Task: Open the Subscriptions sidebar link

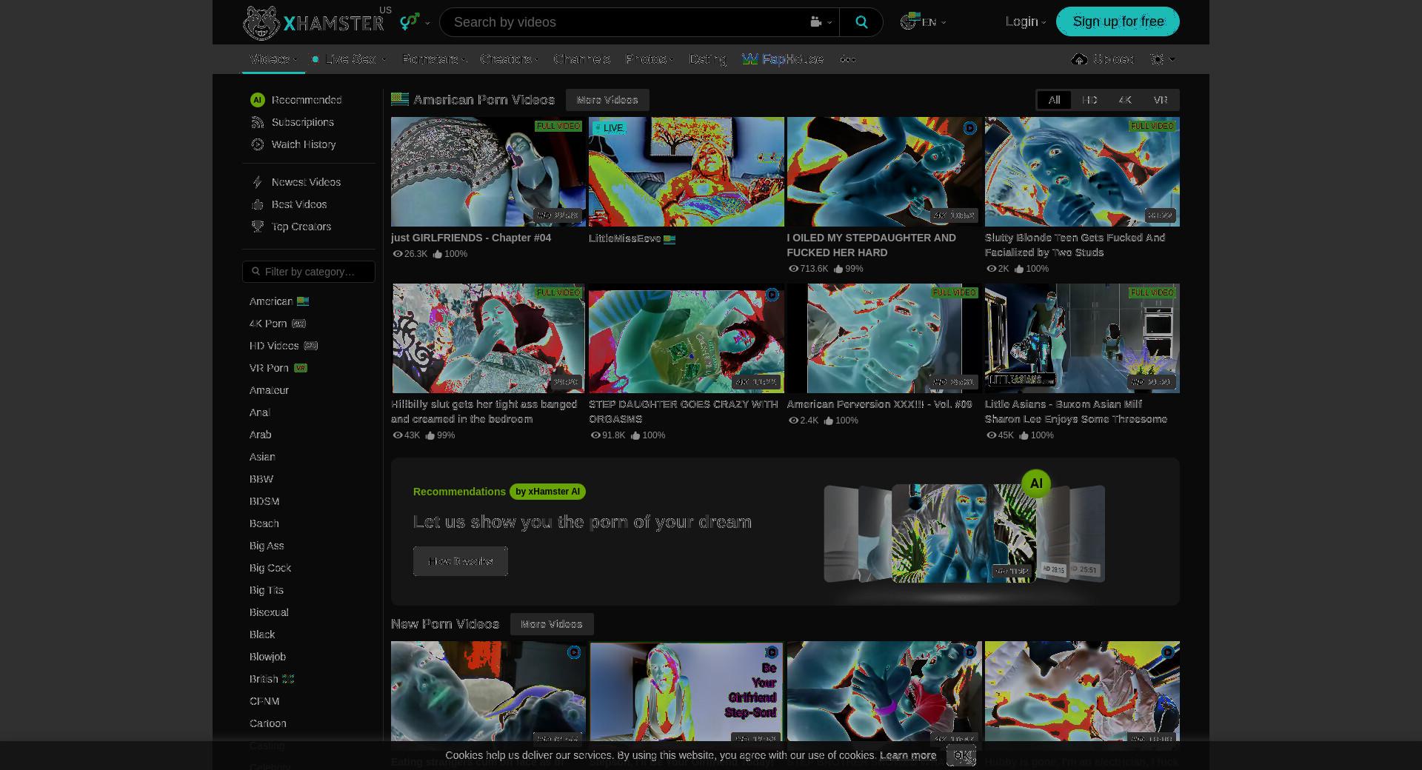Action: click(303, 122)
